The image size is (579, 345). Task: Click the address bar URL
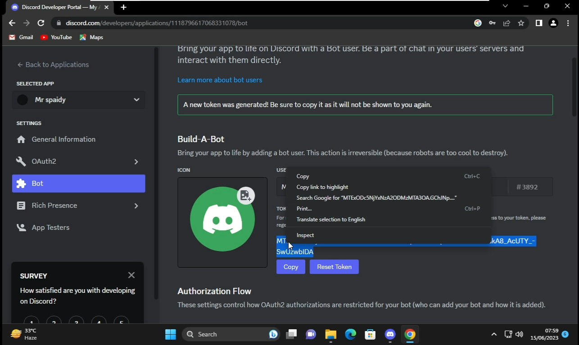tap(157, 23)
